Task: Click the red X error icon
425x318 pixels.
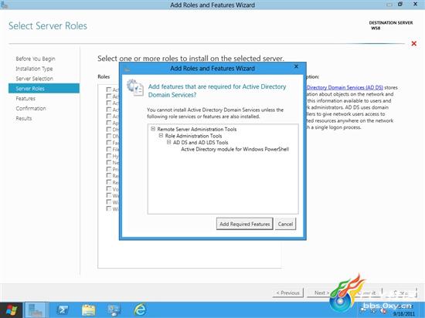Action: point(414,43)
